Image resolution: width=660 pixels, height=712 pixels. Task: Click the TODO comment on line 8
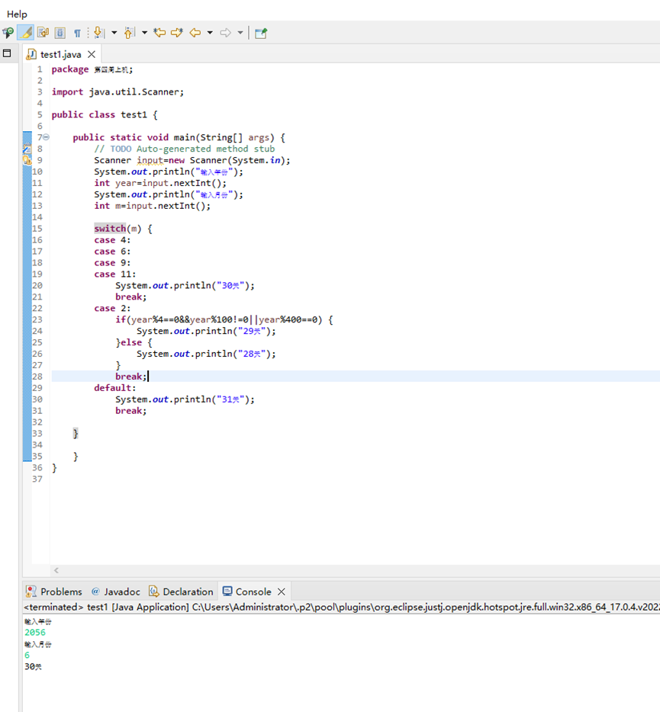coord(184,149)
